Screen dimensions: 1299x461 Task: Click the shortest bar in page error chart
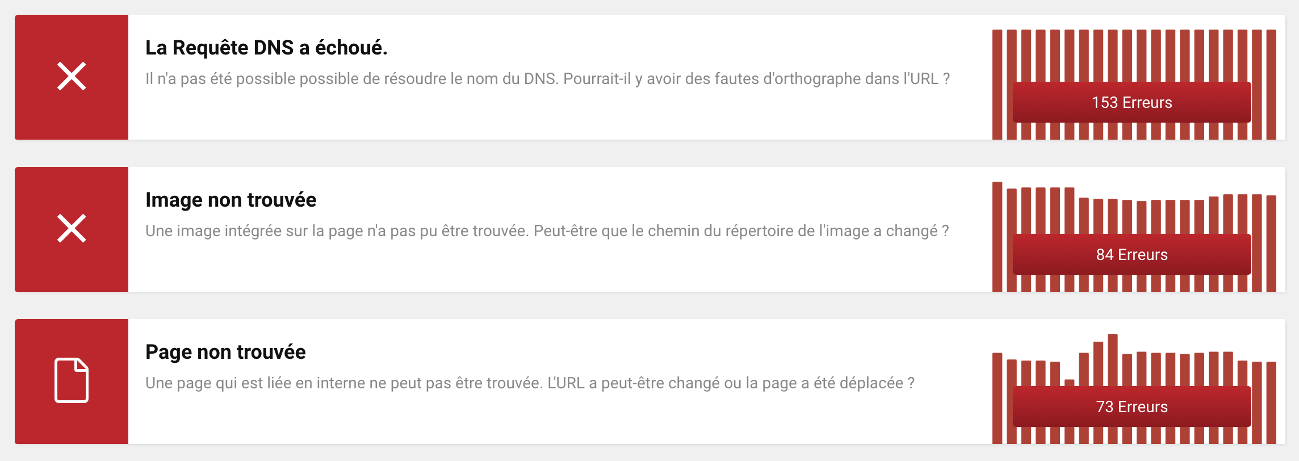tap(1070, 383)
